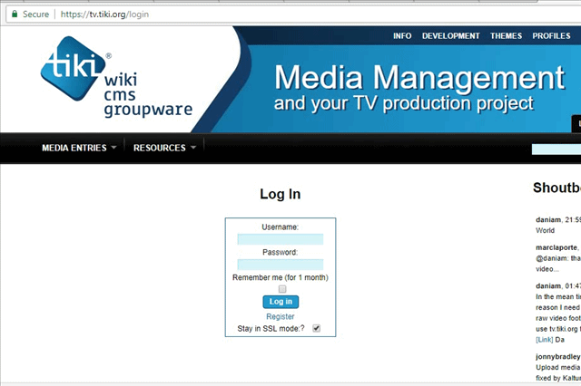Click the Log in button
The height and width of the screenshot is (386, 581).
coord(281,302)
